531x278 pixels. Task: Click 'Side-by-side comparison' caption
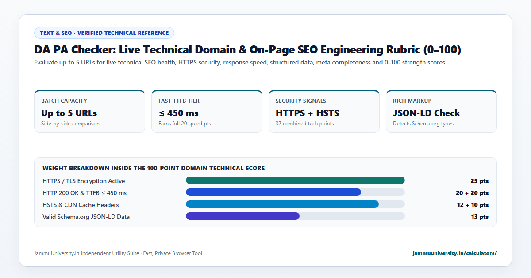tap(70, 124)
